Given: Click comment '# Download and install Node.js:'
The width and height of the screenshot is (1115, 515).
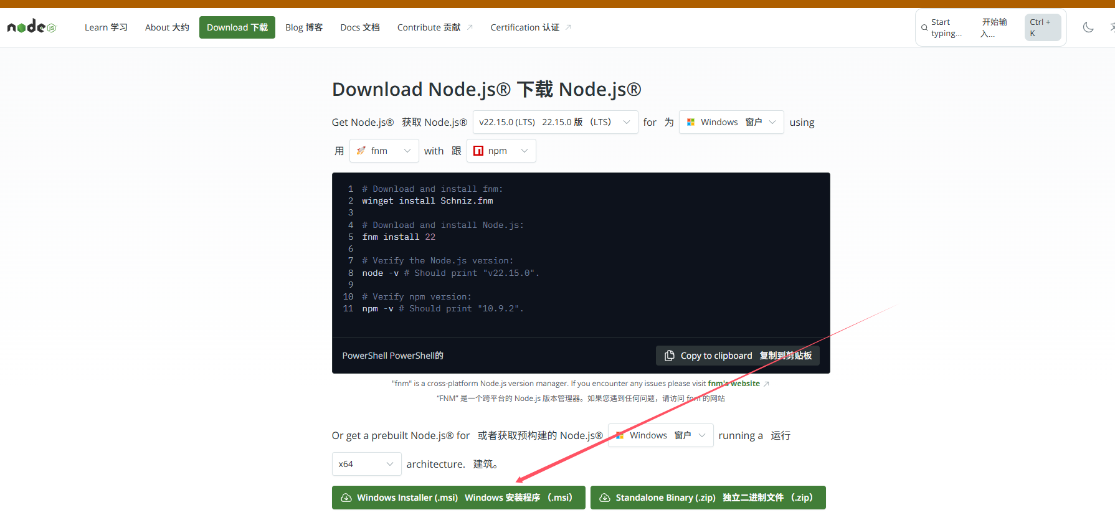Looking at the screenshot, I should (x=443, y=225).
